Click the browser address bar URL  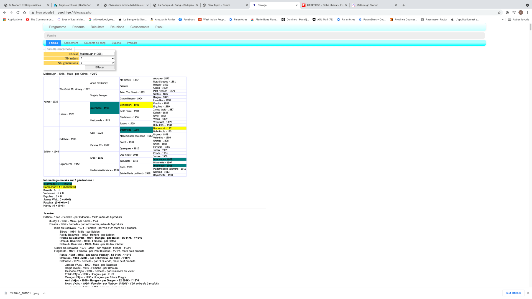pyautogui.click(x=75, y=12)
